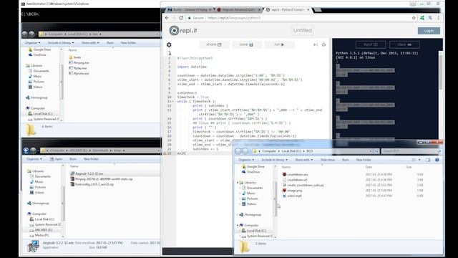Click the Name column header in BCD window
The width and height of the screenshot is (458, 258).
(x=286, y=167)
